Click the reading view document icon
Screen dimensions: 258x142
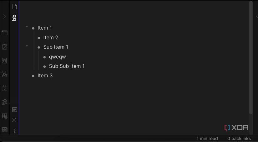click(14, 110)
